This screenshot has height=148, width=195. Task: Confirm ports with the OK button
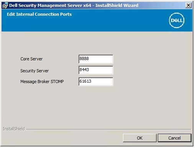coord(139,138)
